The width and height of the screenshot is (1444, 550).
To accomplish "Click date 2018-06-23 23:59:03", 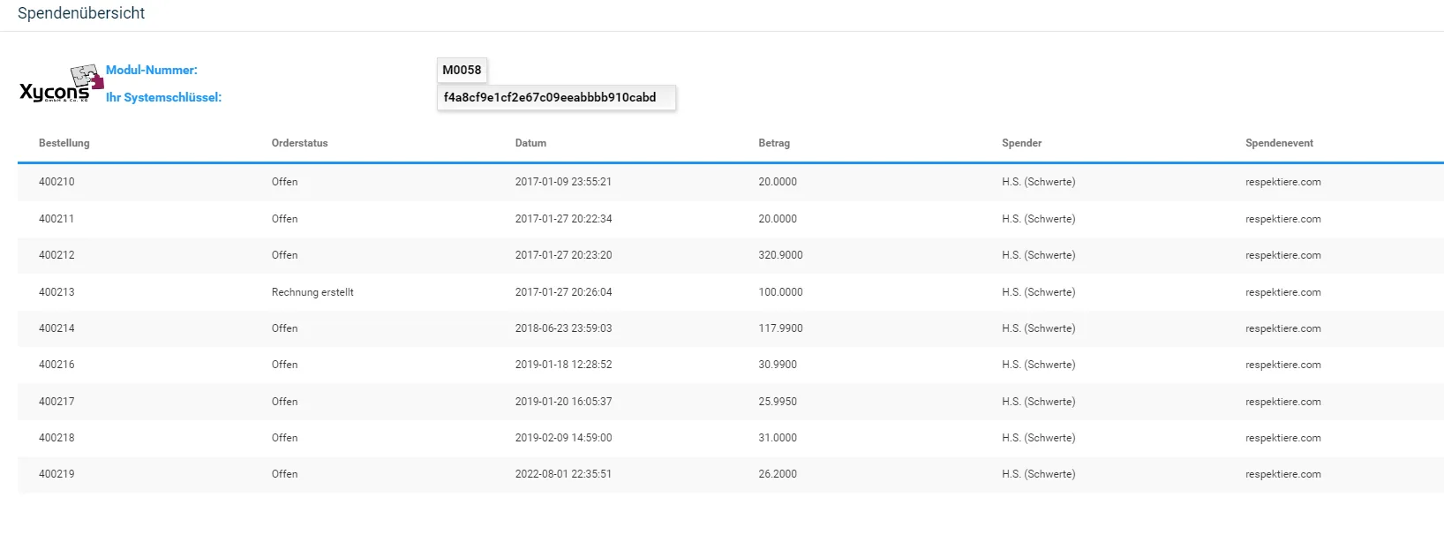I will pos(563,328).
